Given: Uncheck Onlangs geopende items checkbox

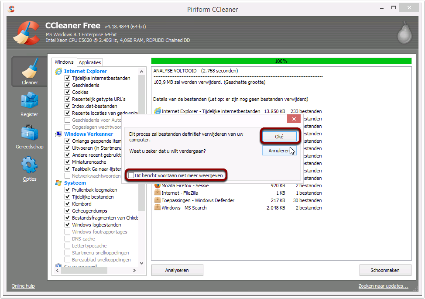Looking at the screenshot, I should click(x=68, y=141).
